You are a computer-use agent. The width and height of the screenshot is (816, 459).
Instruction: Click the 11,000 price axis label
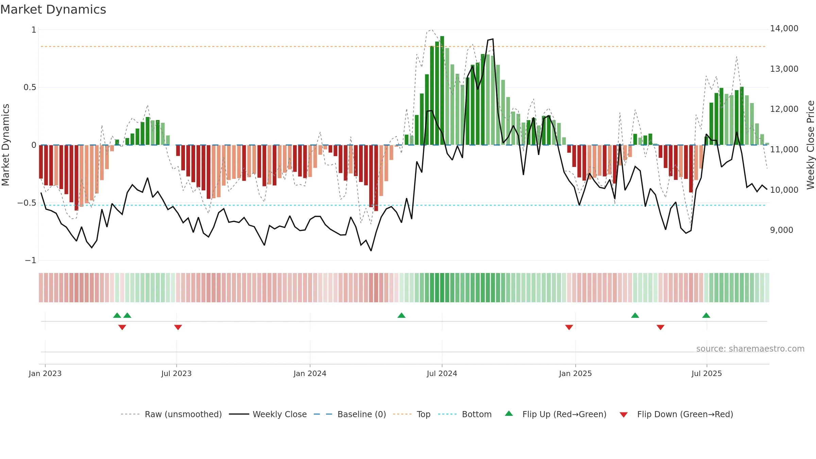click(784, 150)
